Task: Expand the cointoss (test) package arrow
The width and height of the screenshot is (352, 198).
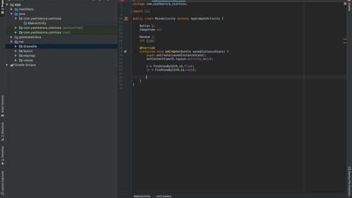Action: click(x=16, y=32)
